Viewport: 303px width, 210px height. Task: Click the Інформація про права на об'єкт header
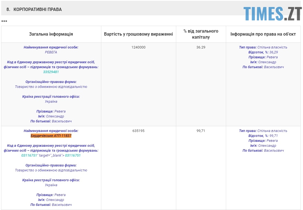[x=263, y=34]
